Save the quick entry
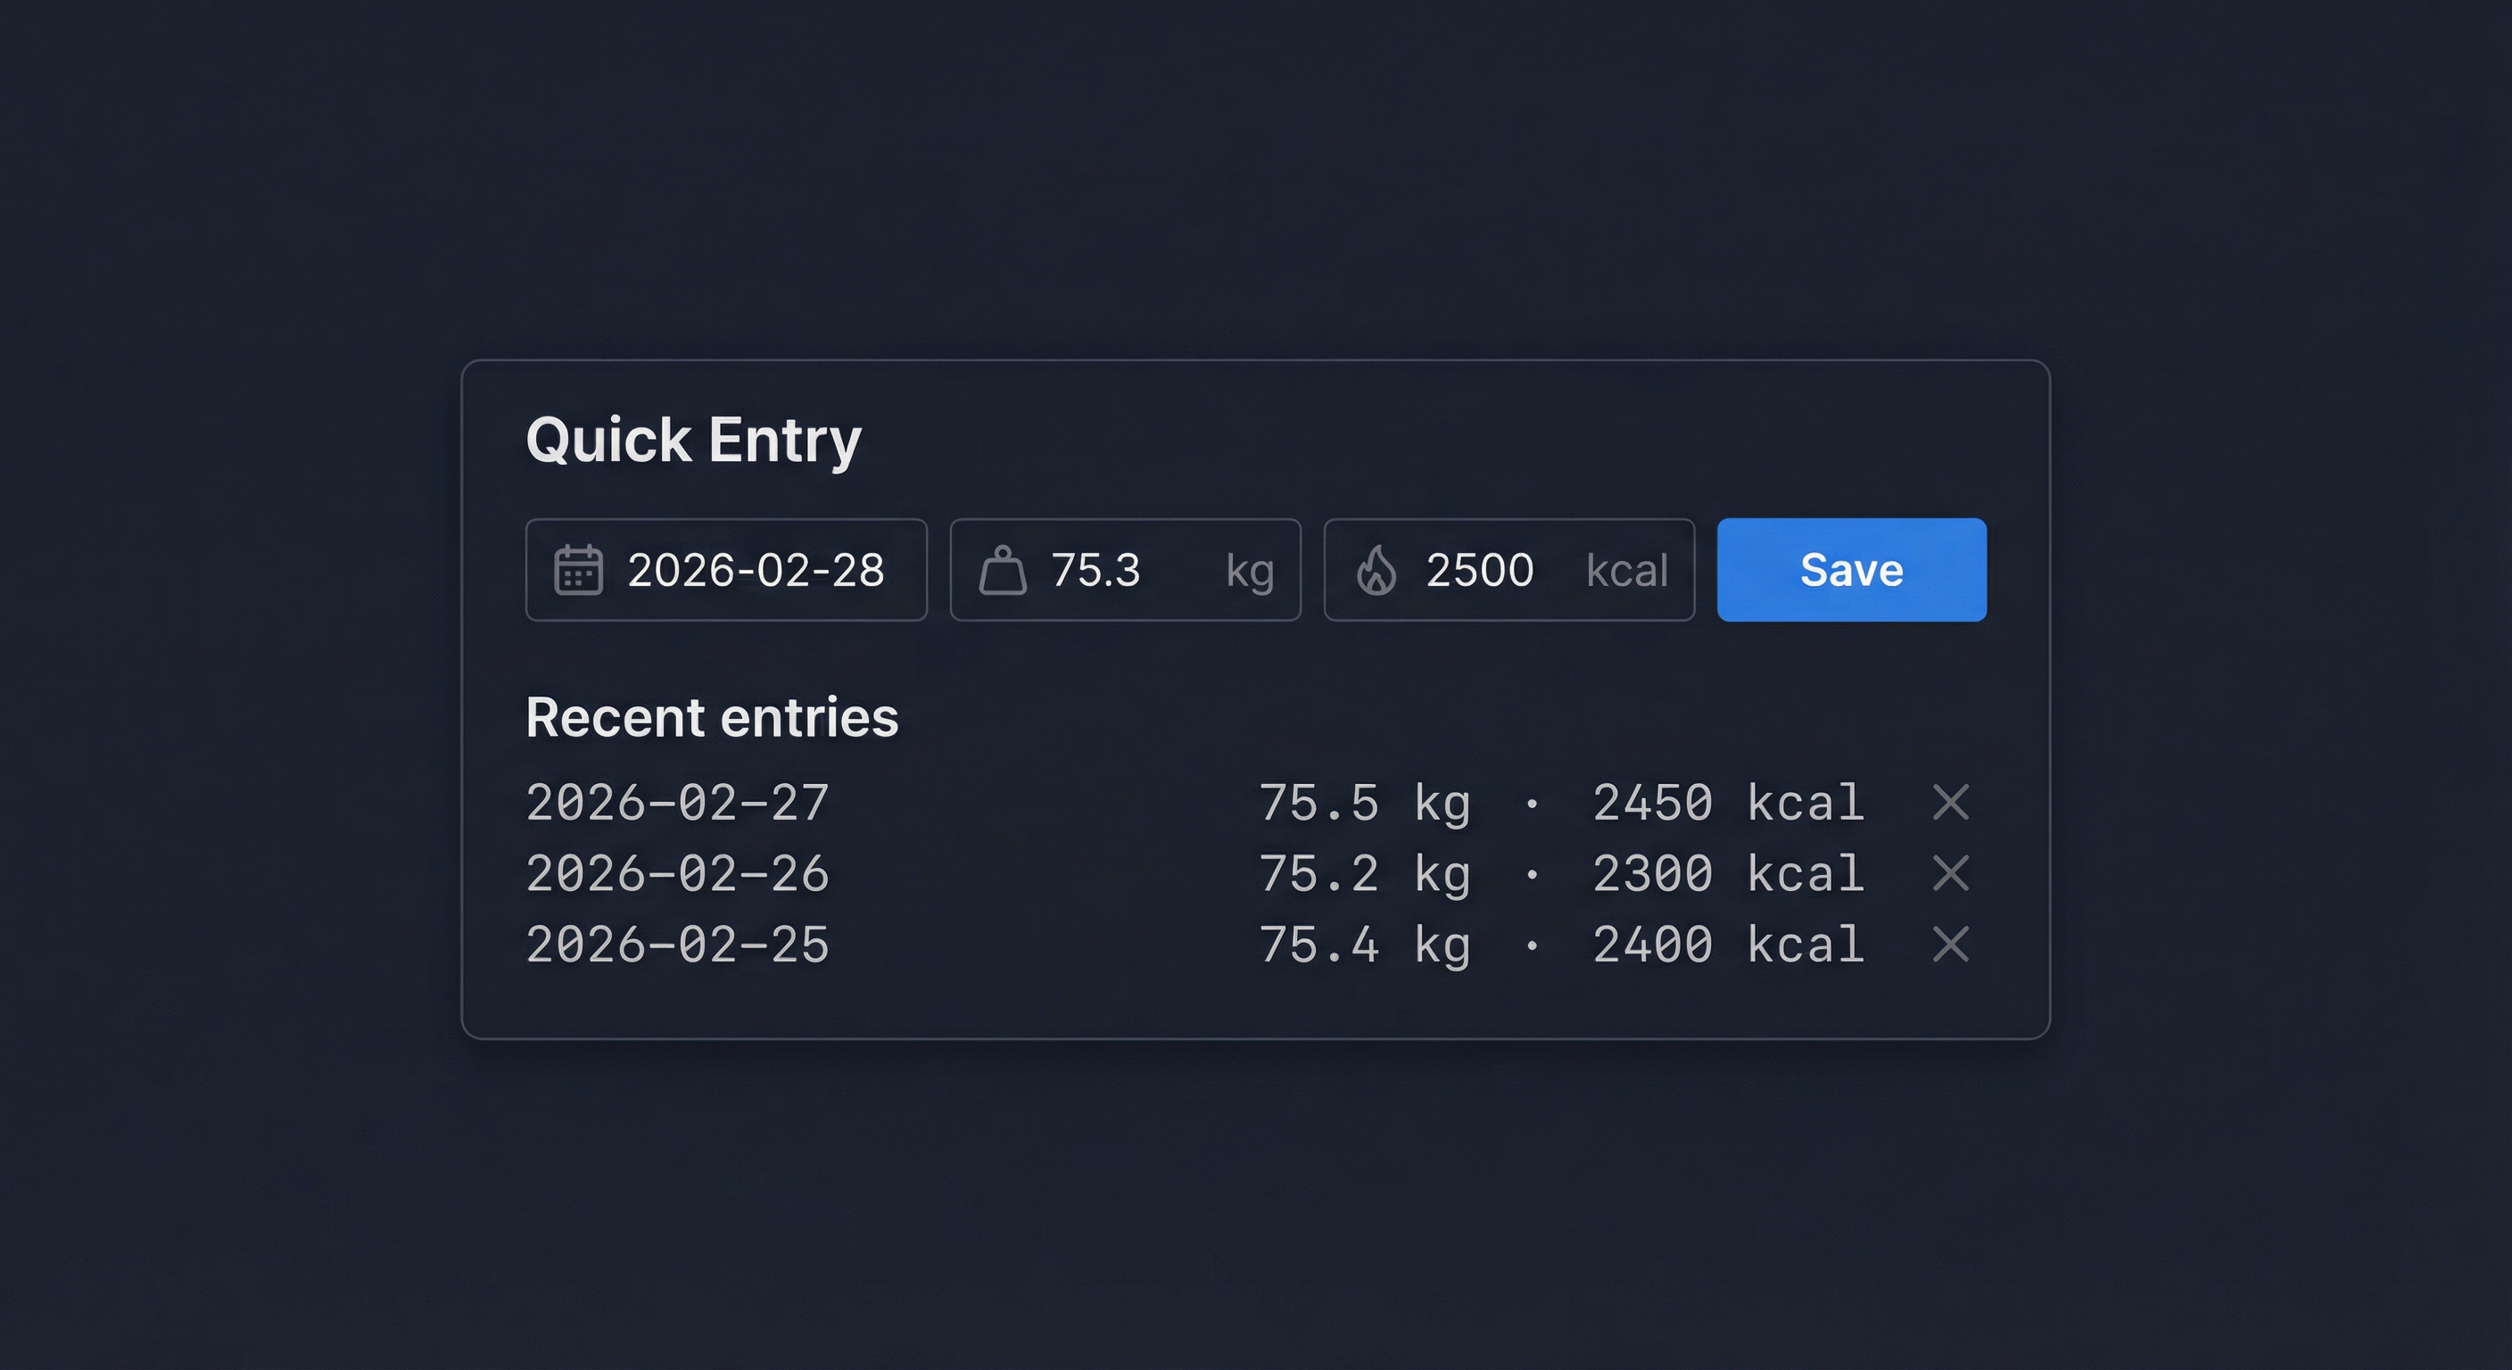The image size is (2512, 1370). pos(1851,569)
